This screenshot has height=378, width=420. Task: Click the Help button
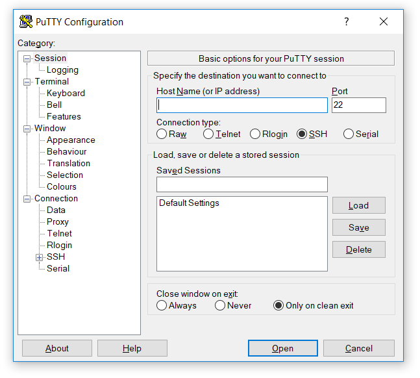pos(132,348)
